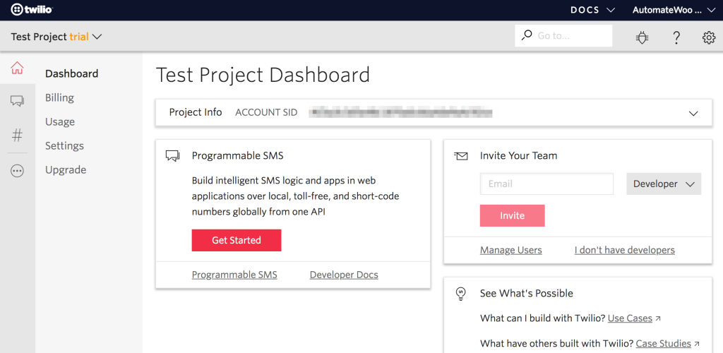Go to Billing in side menu

(x=59, y=97)
